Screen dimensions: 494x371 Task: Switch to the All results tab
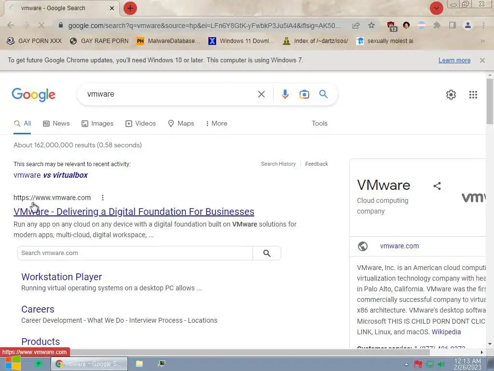point(22,123)
